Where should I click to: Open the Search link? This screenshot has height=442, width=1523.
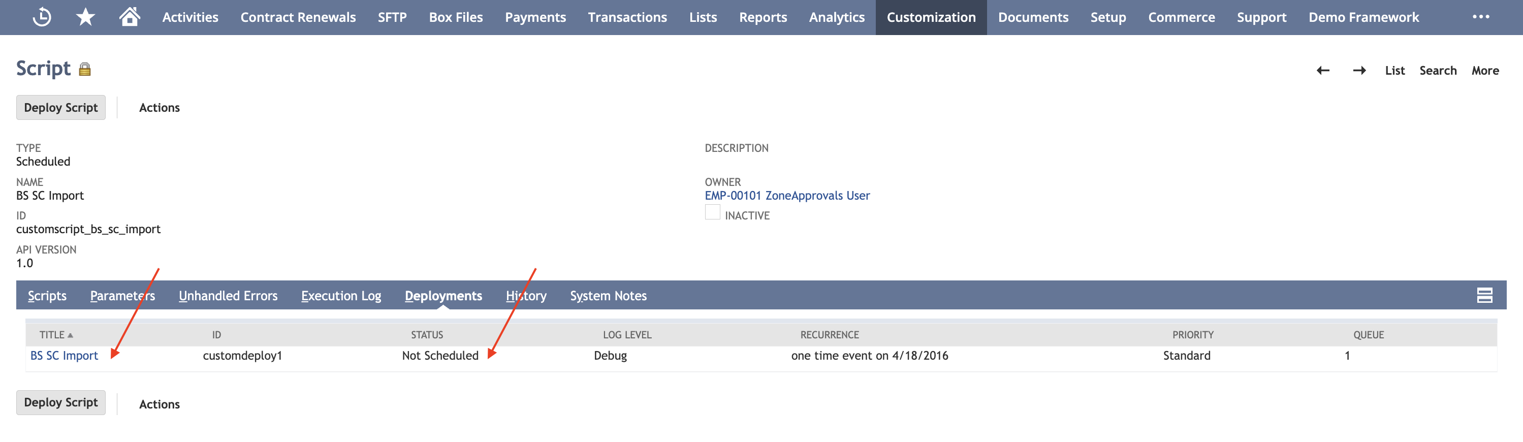coord(1438,70)
